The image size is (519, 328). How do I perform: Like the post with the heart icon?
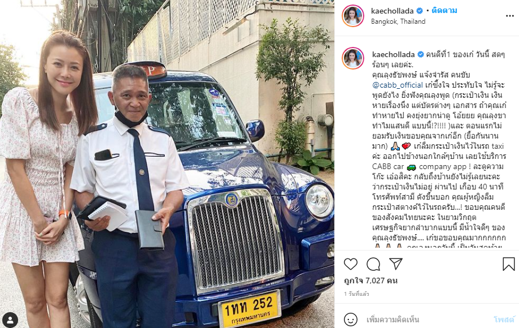pos(351,264)
